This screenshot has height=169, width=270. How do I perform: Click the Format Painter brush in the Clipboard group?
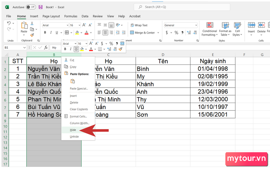point(32,35)
